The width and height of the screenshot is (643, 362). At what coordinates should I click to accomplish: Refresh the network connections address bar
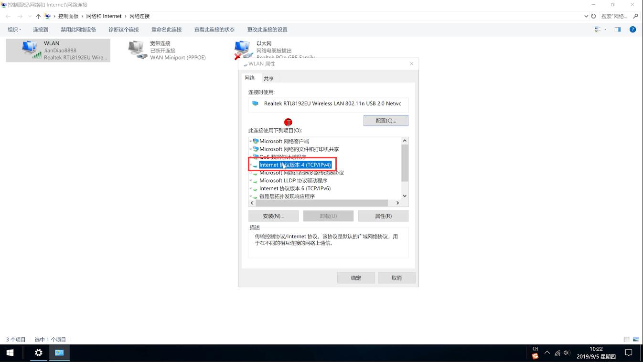pos(594,16)
